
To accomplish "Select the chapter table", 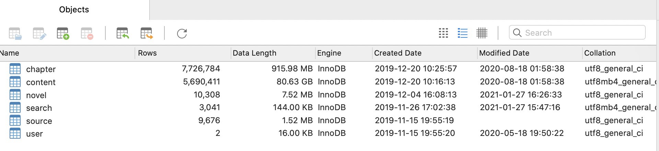I will point(41,69).
